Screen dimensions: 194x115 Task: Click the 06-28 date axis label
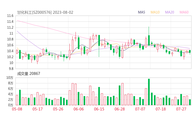[x=120, y=109]
